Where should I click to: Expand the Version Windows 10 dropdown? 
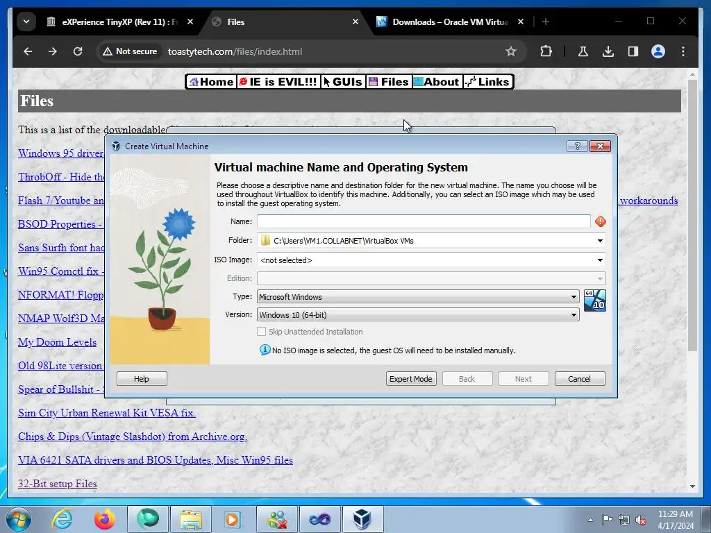[x=418, y=315]
